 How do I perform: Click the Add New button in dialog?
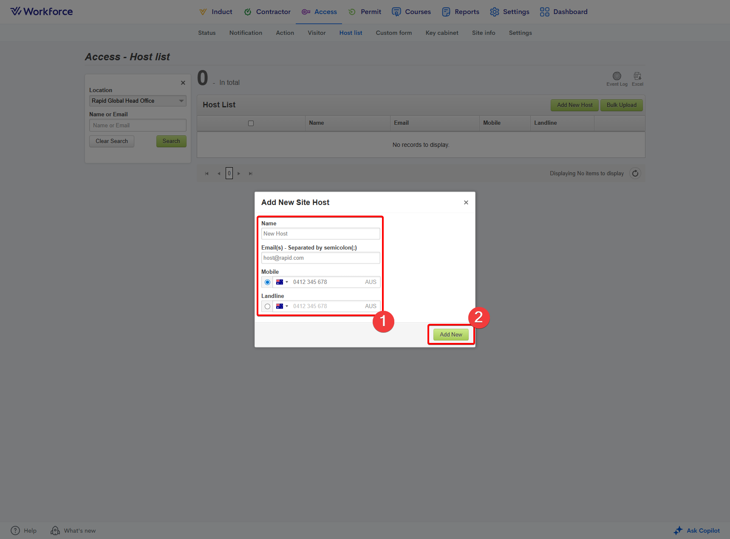pos(451,334)
